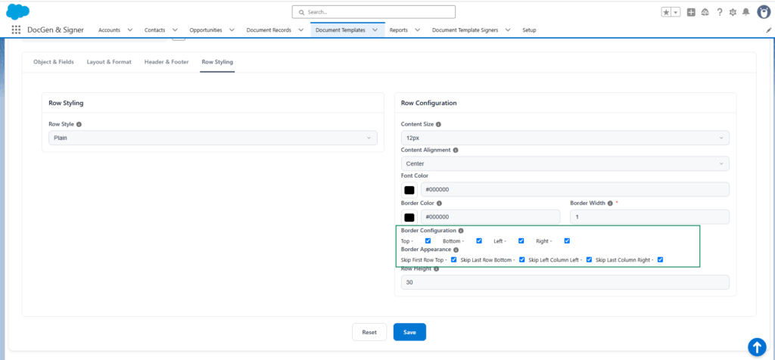Screen dimensions: 775x360
Task: Click the Row Height input field
Action: 565,282
